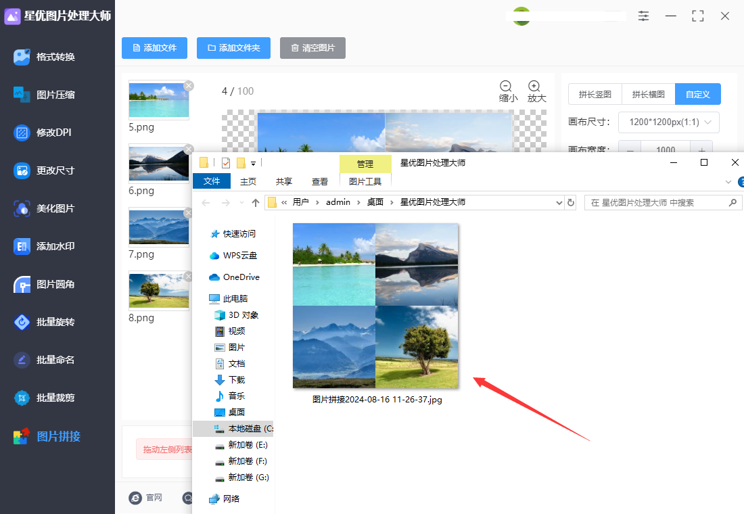Click properties icon in Explorer quick access toolbar
This screenshot has width=744, height=514.
coord(226,163)
